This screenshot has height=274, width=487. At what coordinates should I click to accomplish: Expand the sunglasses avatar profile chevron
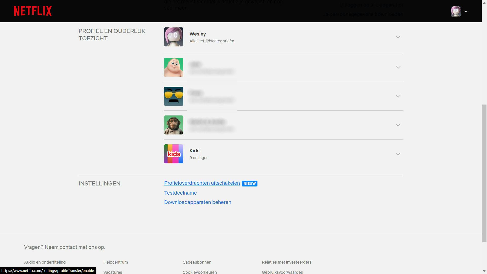click(398, 96)
